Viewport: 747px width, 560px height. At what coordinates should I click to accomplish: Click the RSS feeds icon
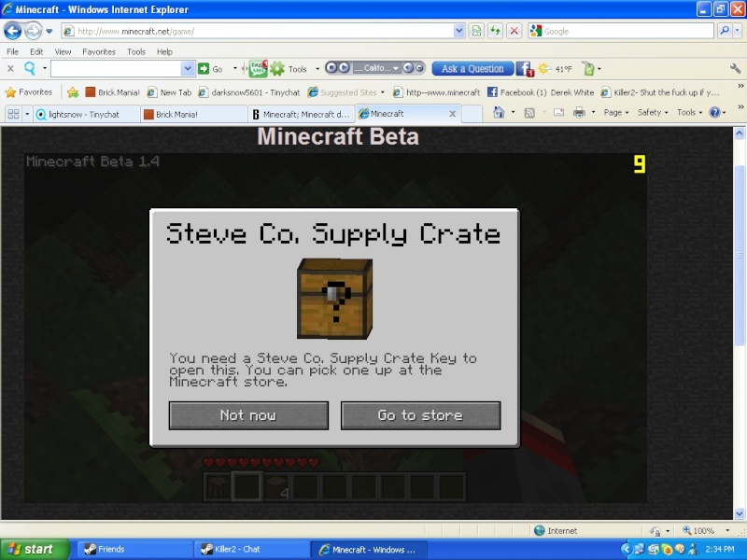click(x=529, y=113)
